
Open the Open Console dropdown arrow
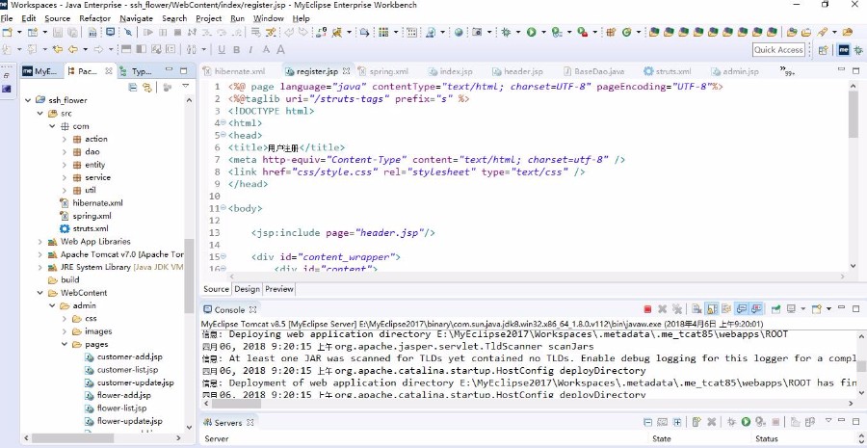[x=828, y=309]
